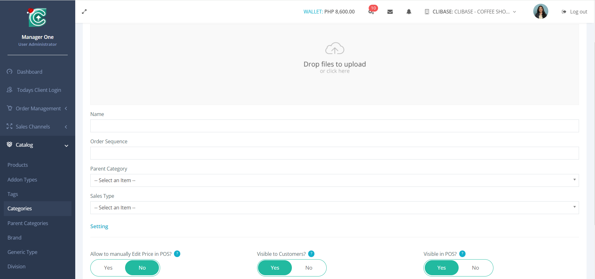
Task: Open the messages envelope icon
Action: pos(390,12)
